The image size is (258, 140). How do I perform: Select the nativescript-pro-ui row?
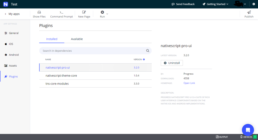(x=95, y=68)
